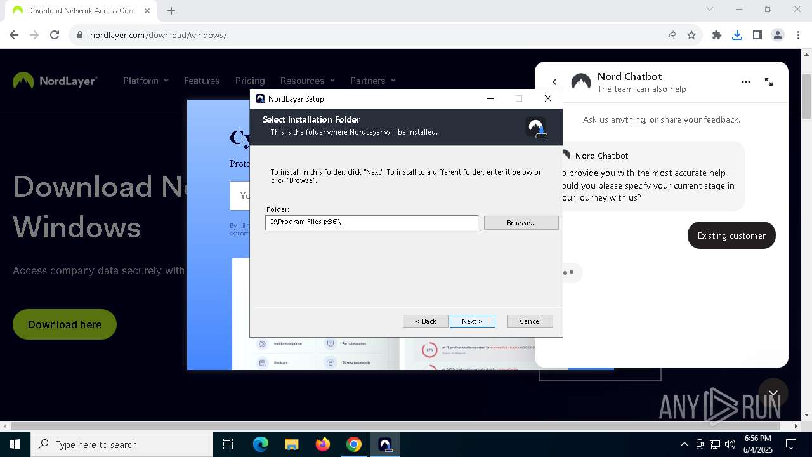Go Back in NordLayer Setup

(x=426, y=321)
